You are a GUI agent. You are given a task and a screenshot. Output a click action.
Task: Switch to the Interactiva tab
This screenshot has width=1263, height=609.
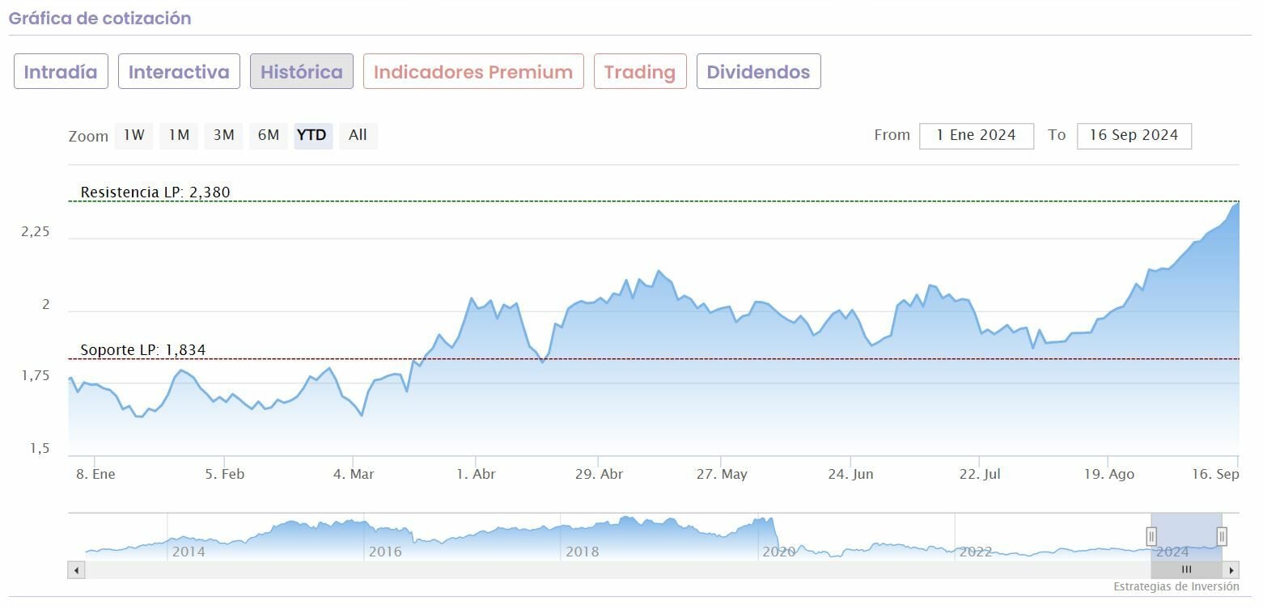tap(179, 72)
